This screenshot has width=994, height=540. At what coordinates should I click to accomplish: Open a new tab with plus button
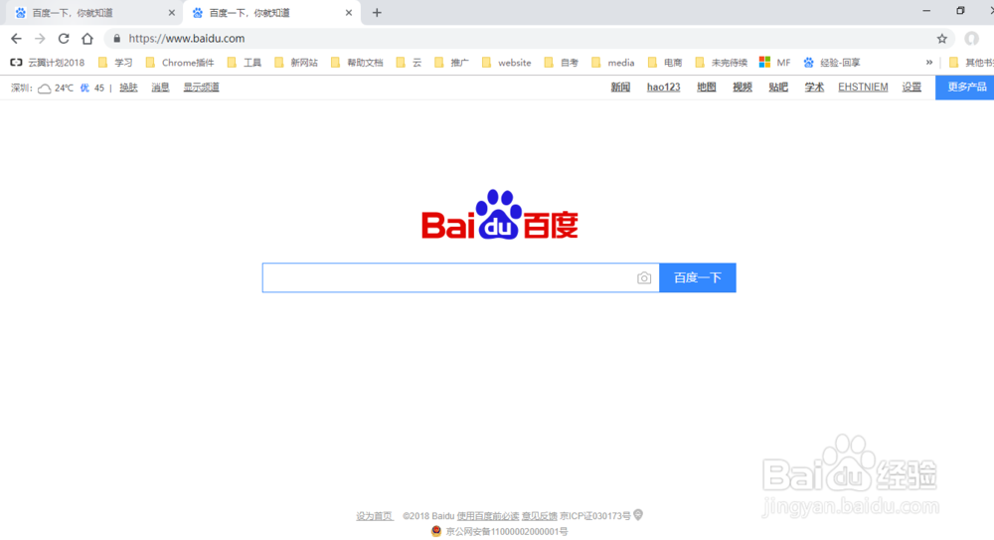pyautogui.click(x=377, y=13)
